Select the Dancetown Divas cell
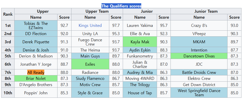The width and height of the screenshot is (244, 101). [x=199, y=56]
